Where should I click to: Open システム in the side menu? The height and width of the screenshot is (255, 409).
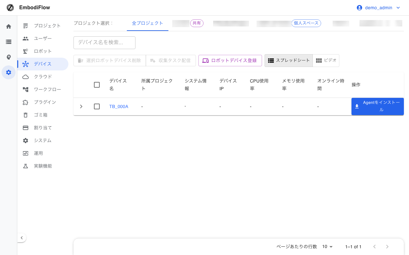pyautogui.click(x=43, y=141)
